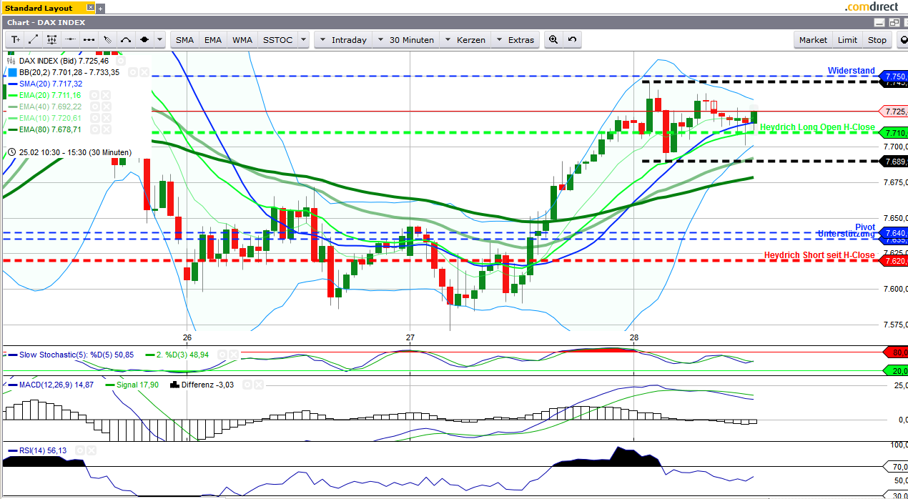
Task: Click the SMA indicator button
Action: (x=184, y=39)
